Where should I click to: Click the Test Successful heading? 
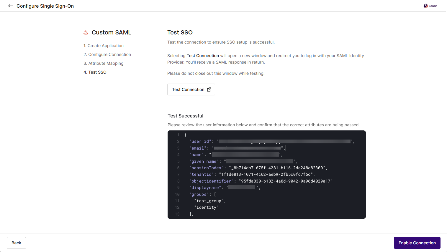pyautogui.click(x=186, y=116)
